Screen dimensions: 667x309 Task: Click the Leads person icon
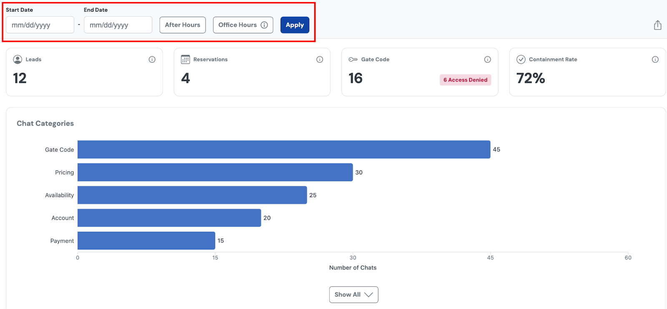(x=18, y=59)
